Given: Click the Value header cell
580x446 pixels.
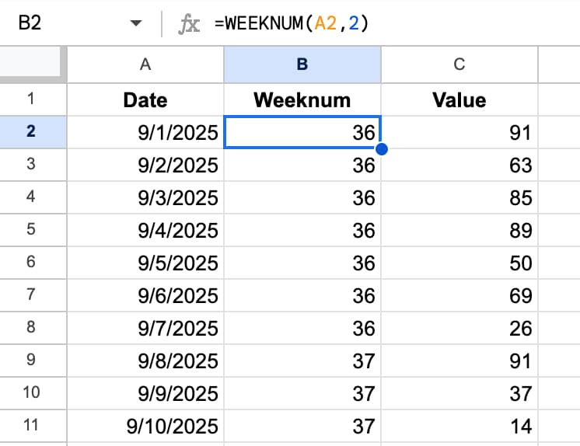Looking at the screenshot, I should [x=459, y=99].
